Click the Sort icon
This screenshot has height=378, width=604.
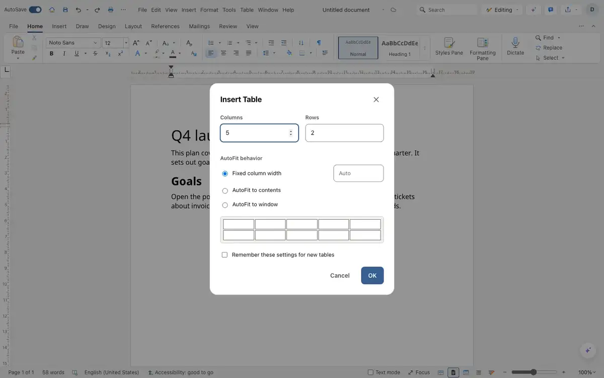tap(301, 43)
